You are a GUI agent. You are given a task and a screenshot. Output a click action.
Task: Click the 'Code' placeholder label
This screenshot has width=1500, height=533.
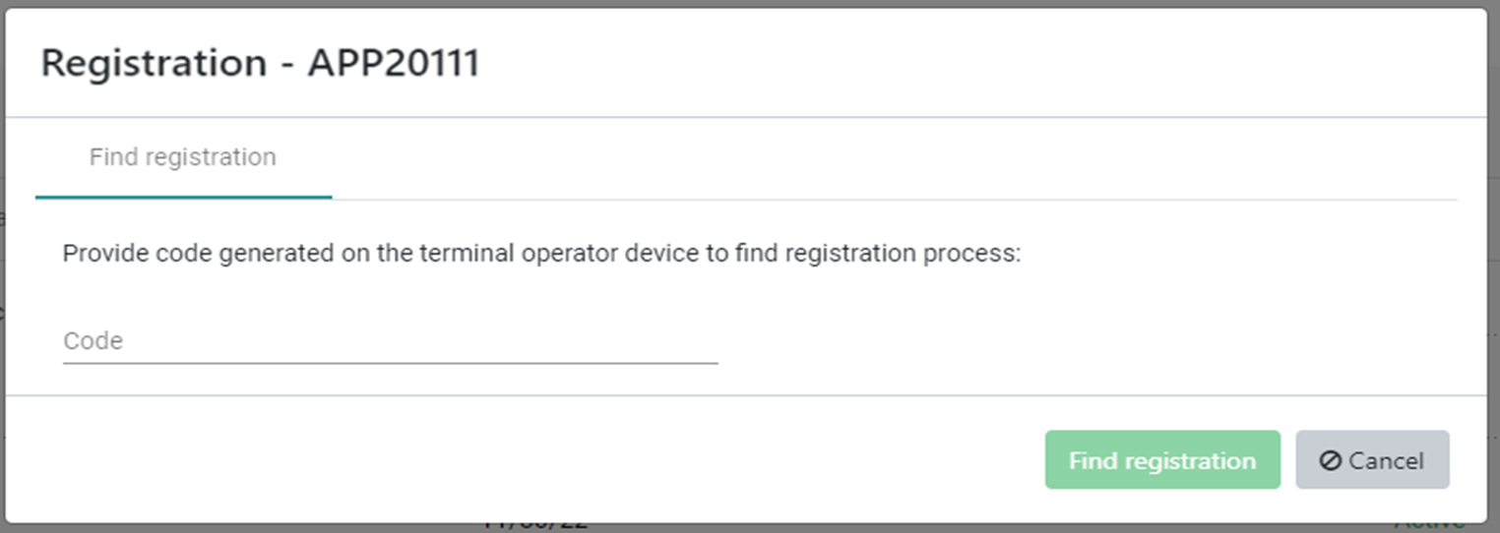(94, 341)
